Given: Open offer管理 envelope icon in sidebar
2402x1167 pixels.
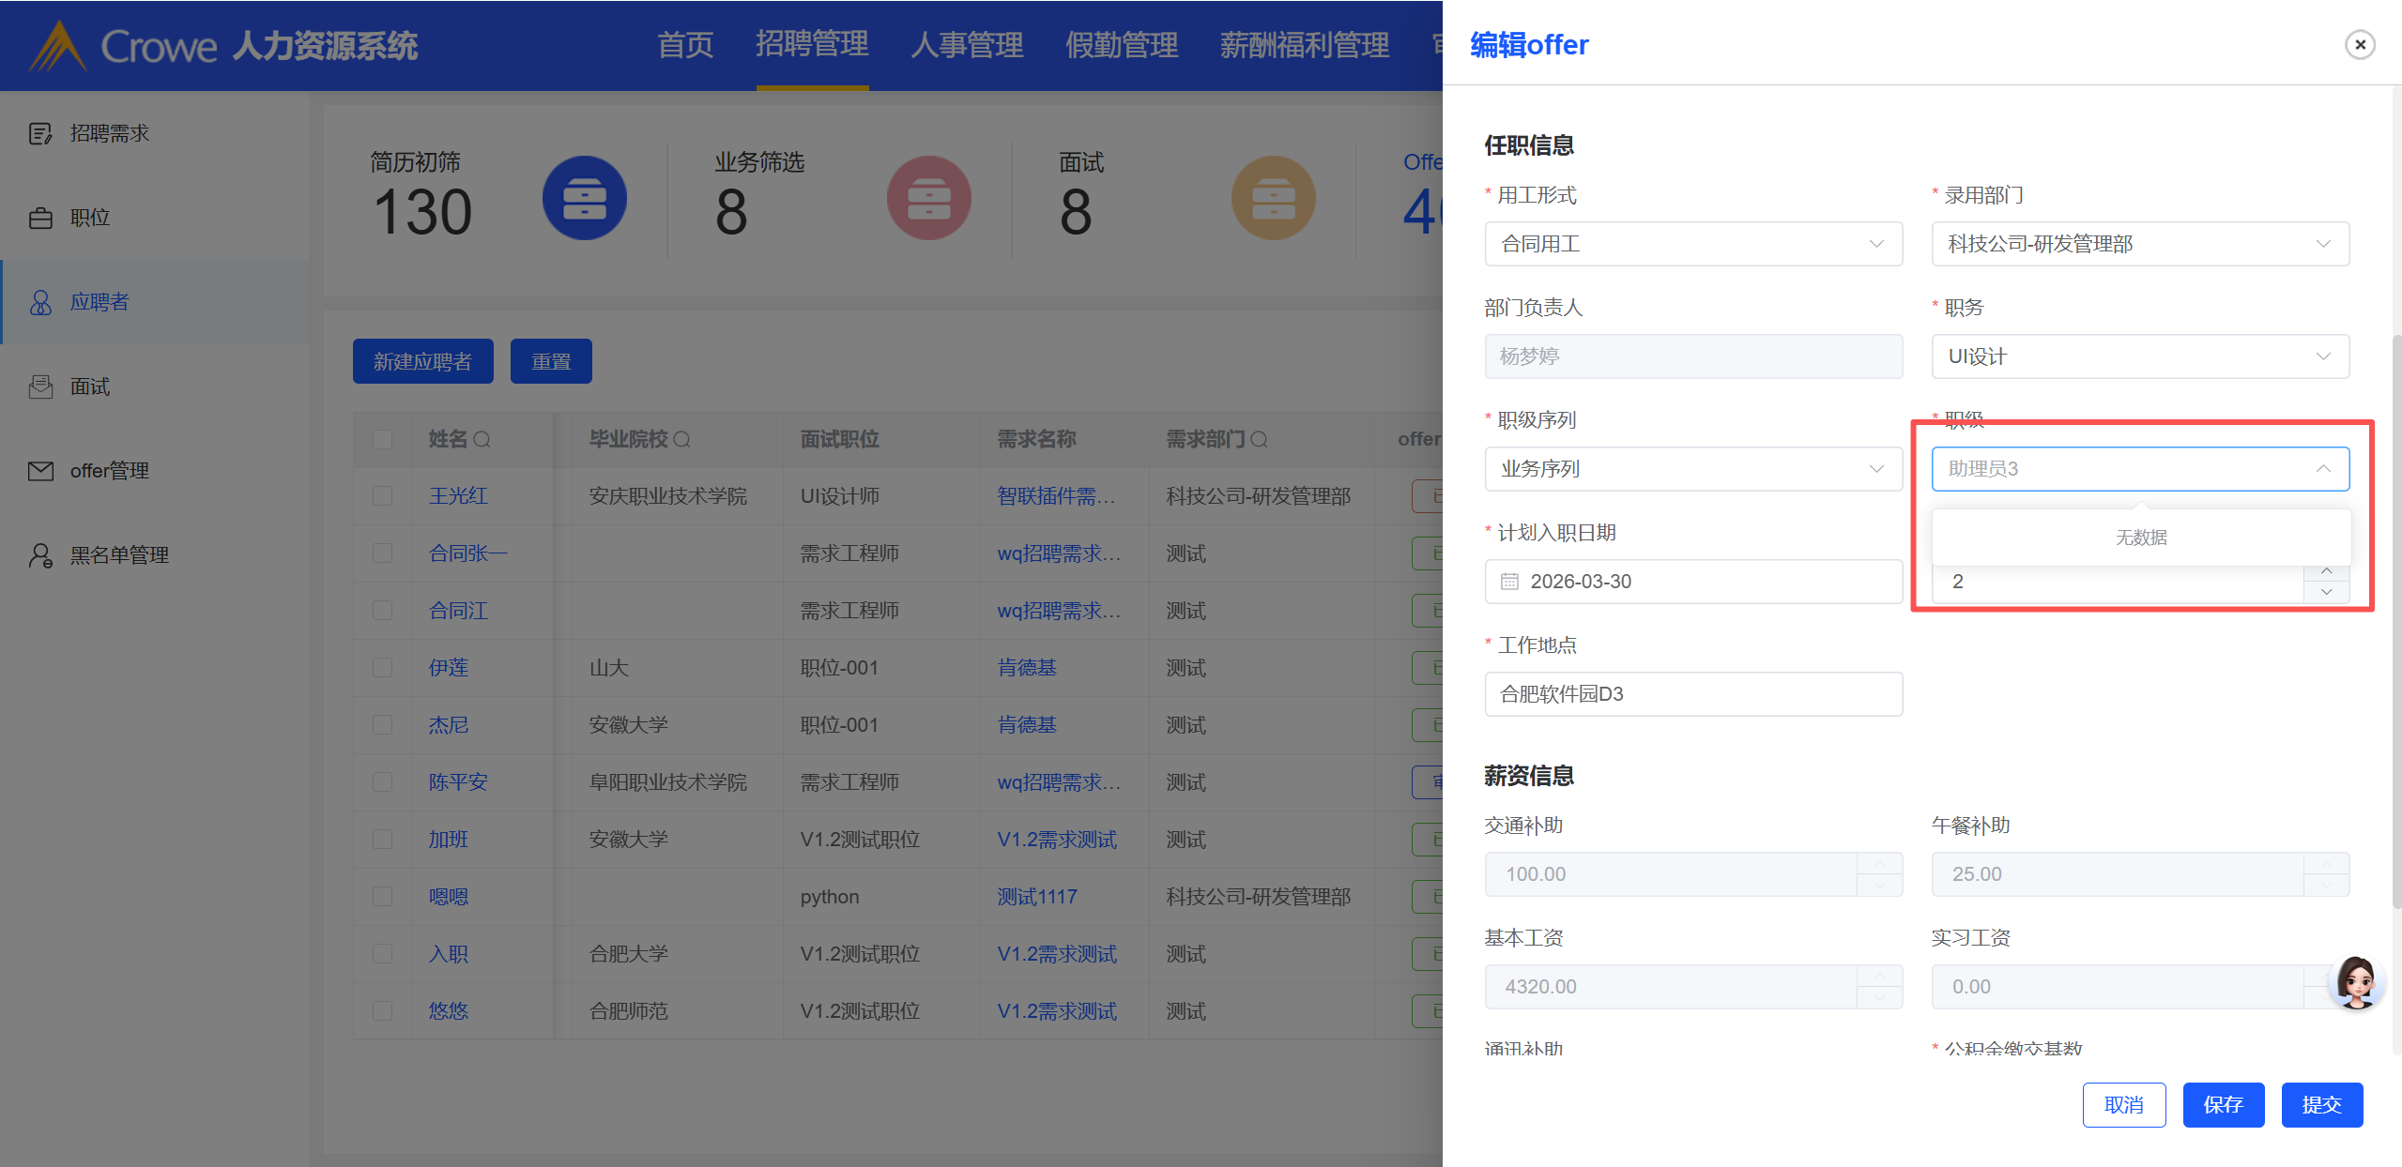Looking at the screenshot, I should (39, 471).
